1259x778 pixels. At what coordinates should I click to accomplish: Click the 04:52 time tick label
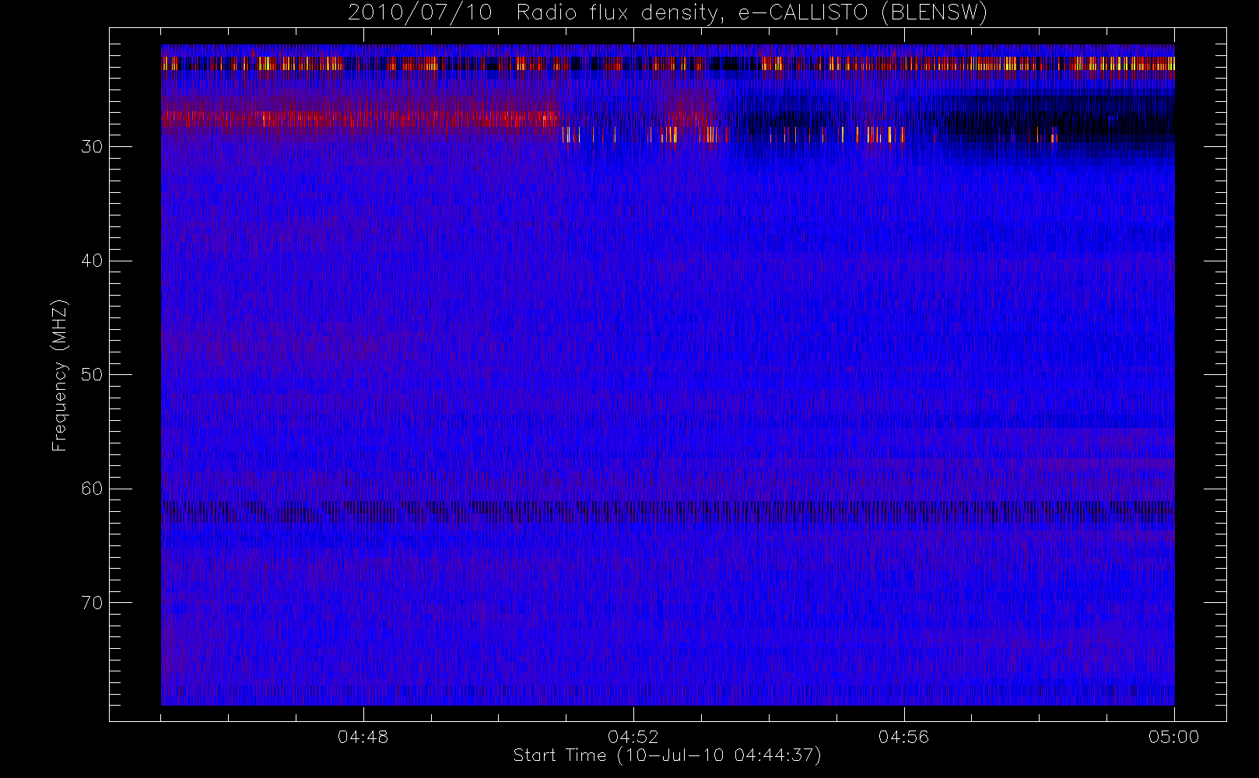point(633,737)
